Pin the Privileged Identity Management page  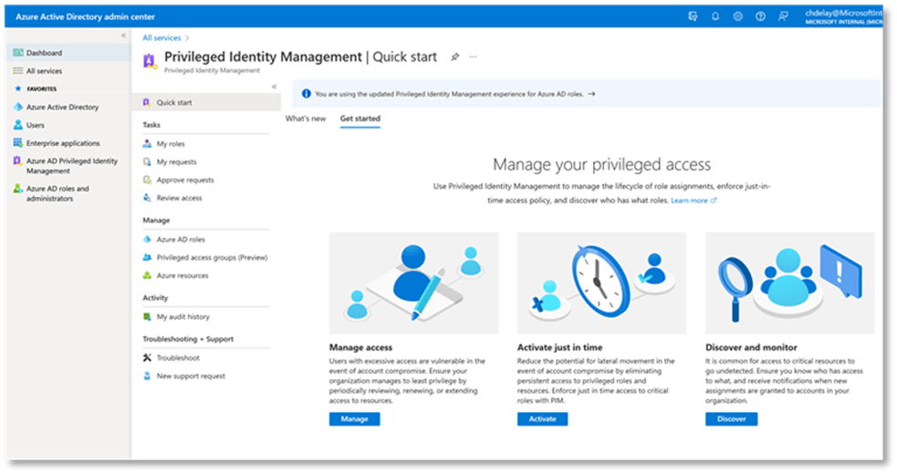coord(454,57)
